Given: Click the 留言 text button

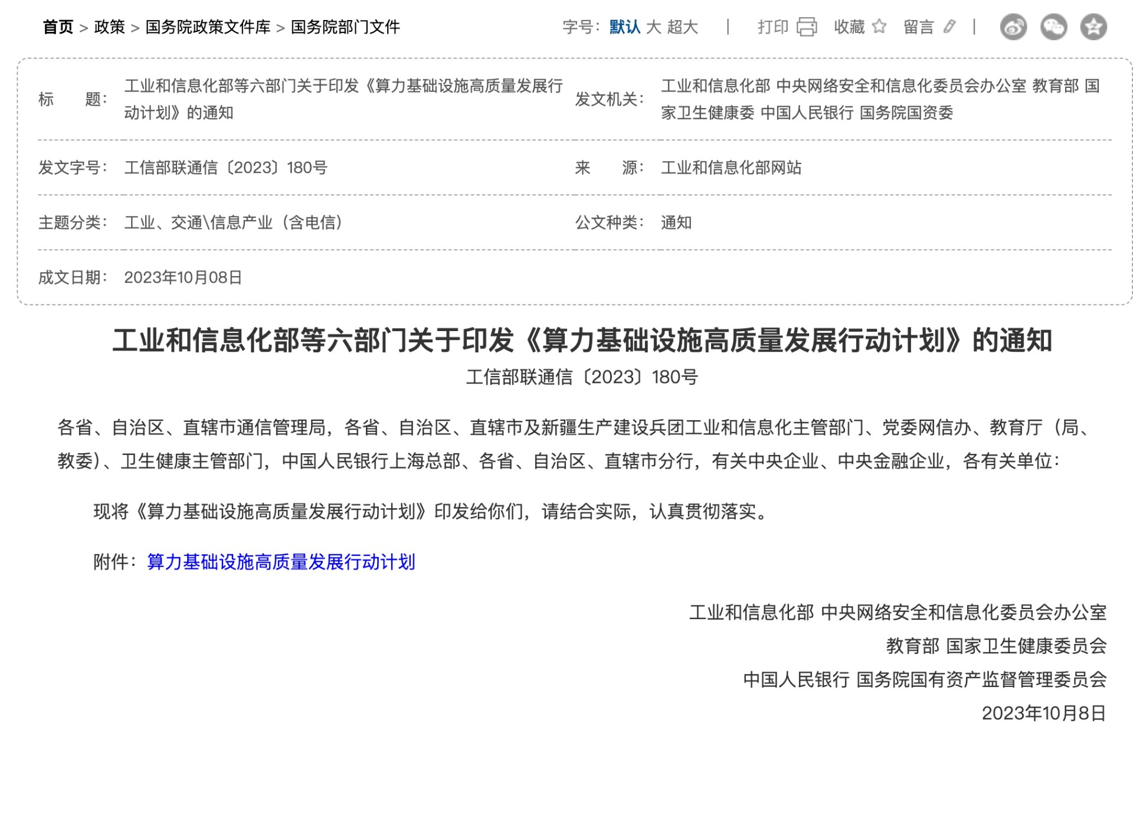Looking at the screenshot, I should 919,27.
